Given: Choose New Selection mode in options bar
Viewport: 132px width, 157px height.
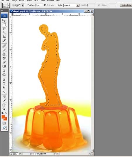Looking at the screenshot, I should point(13,5).
